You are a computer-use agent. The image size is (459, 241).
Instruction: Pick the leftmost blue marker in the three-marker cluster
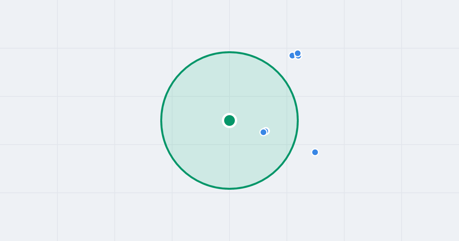[x=293, y=55]
